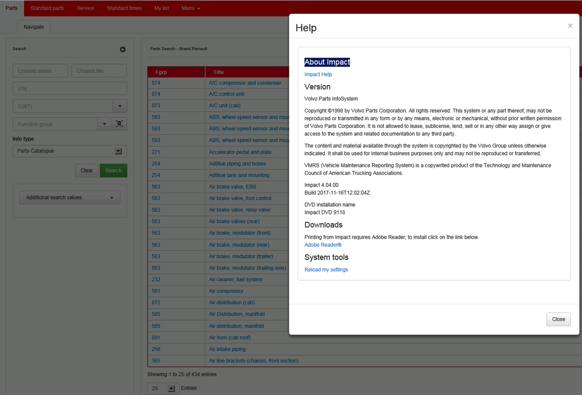Open the Standard parts tab

tap(47, 8)
